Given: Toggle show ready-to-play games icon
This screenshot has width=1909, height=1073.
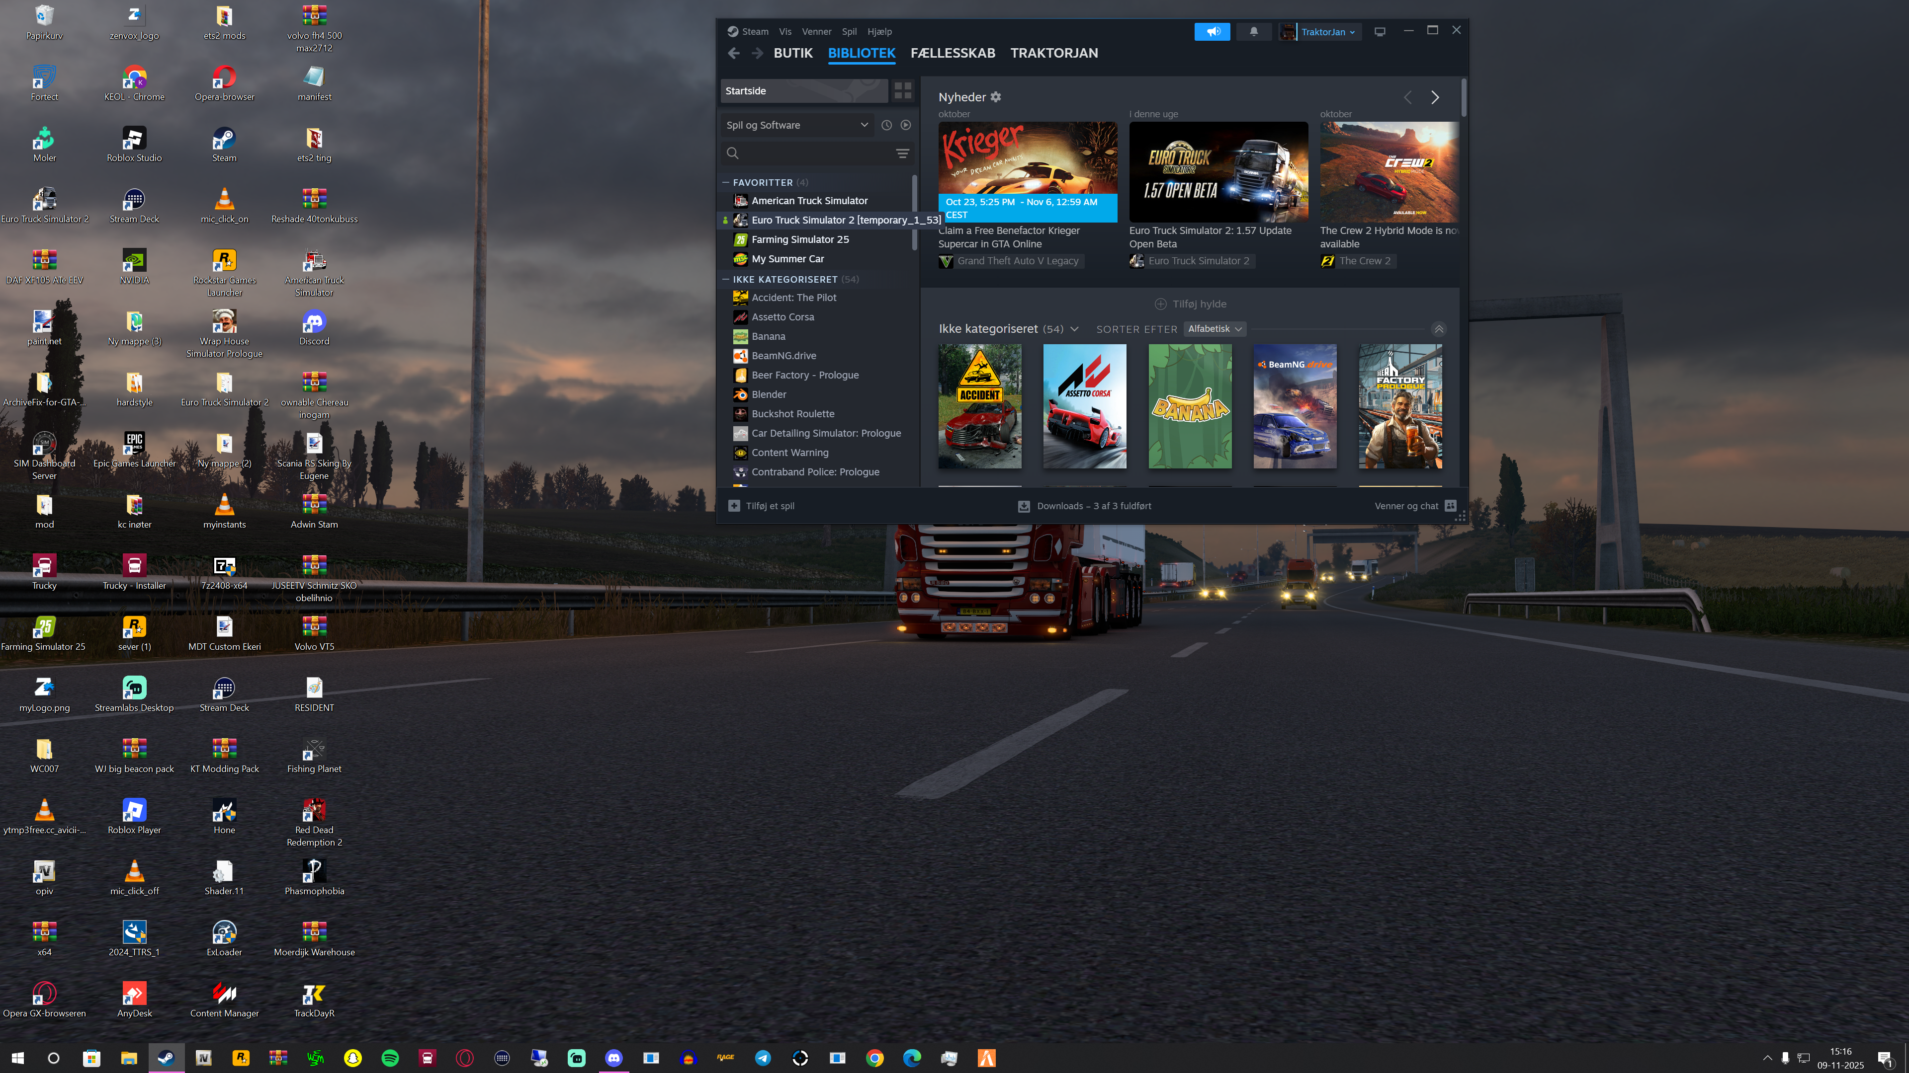Looking at the screenshot, I should (906, 125).
